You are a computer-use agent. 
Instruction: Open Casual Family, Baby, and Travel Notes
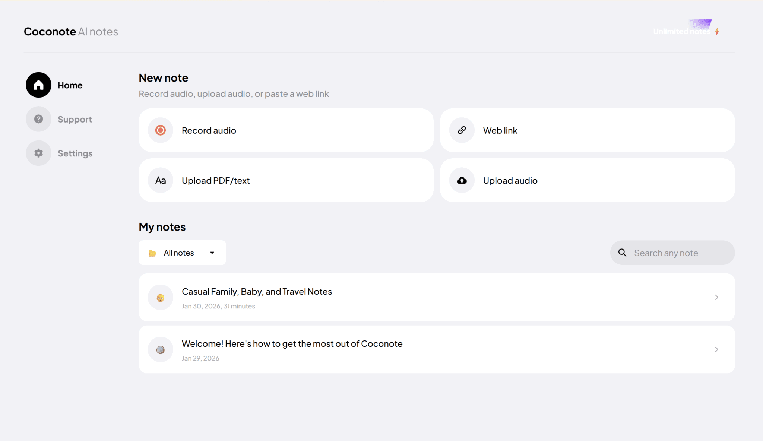[257, 292]
